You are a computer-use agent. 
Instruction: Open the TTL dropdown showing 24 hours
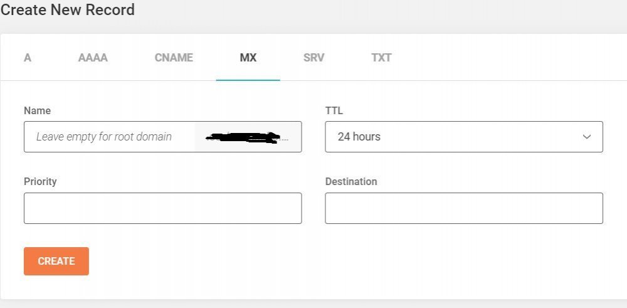[463, 137]
